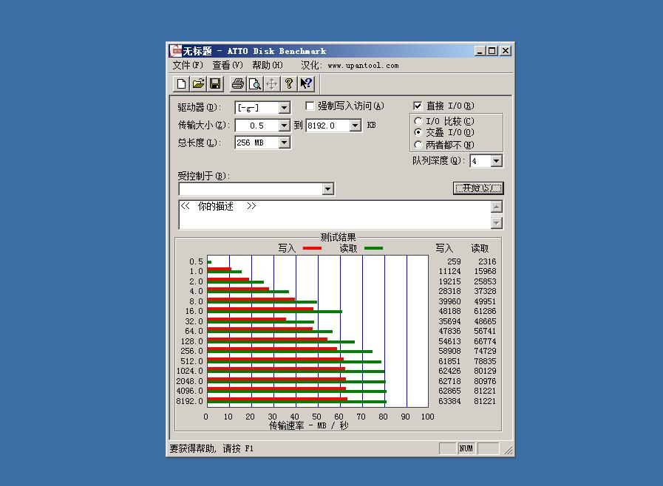This screenshot has width=663, height=486.
Task: Save the benchmark via floppy disk icon
Action: pos(215,83)
